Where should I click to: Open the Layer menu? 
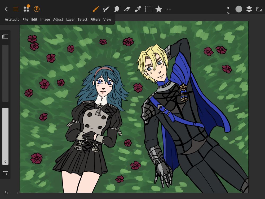(70, 19)
